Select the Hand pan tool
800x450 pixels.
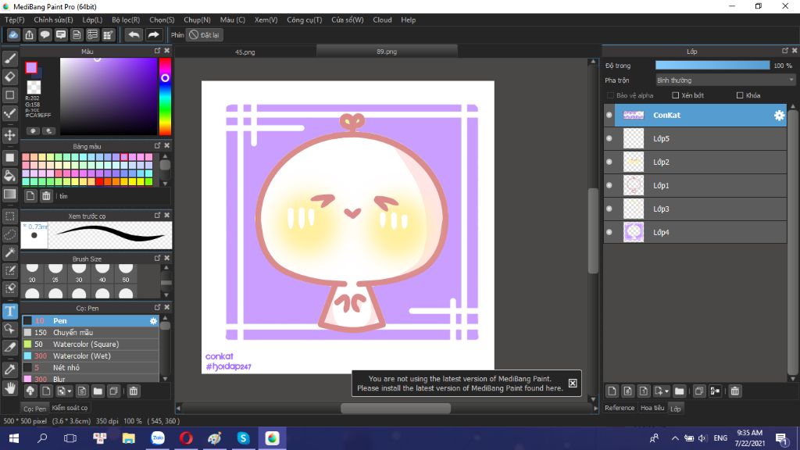tap(10, 387)
